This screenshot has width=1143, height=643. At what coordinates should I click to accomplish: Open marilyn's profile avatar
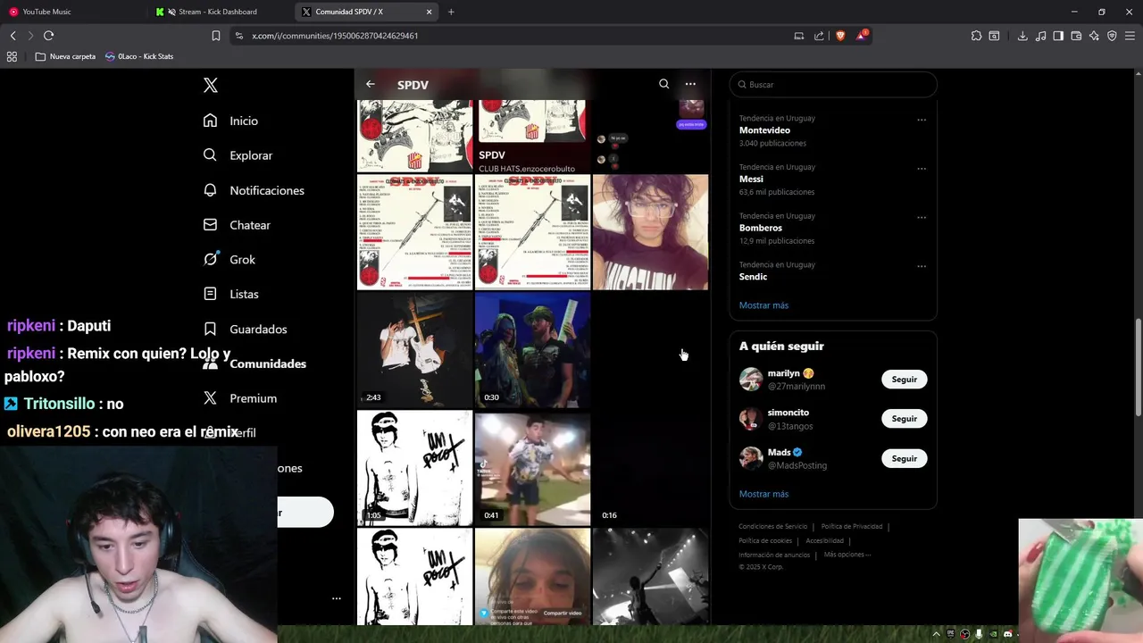(751, 380)
